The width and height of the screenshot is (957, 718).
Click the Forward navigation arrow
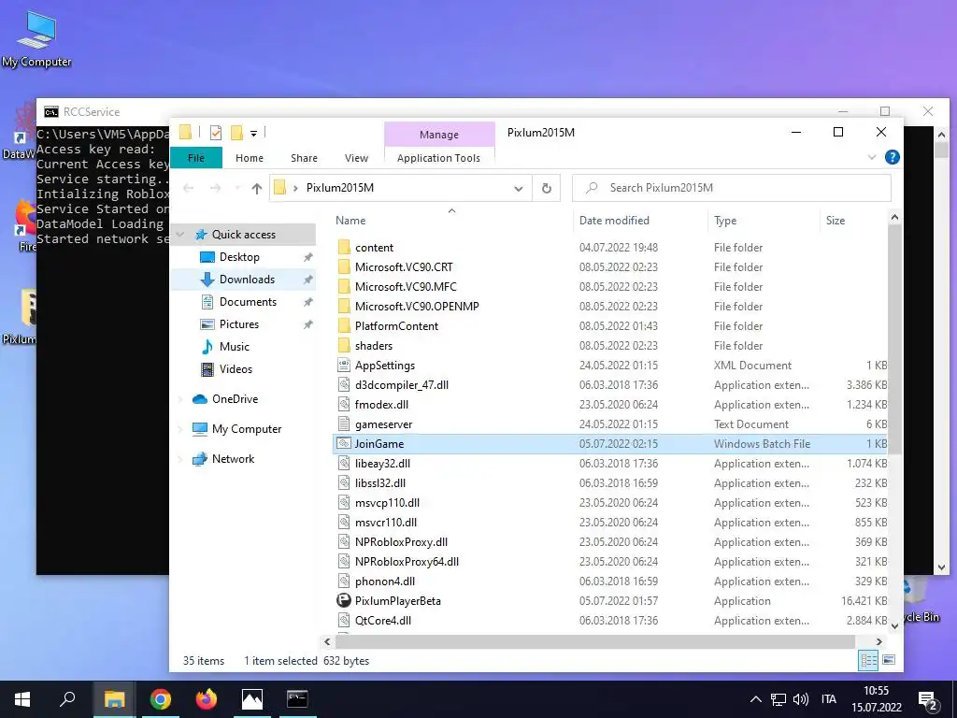pos(216,188)
